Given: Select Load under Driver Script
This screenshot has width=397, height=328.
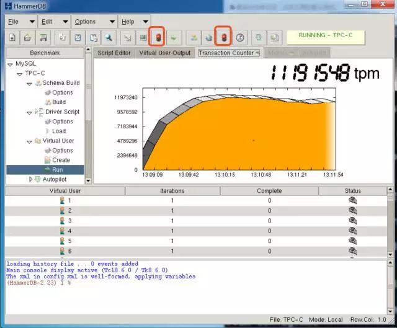Looking at the screenshot, I should [x=59, y=131].
